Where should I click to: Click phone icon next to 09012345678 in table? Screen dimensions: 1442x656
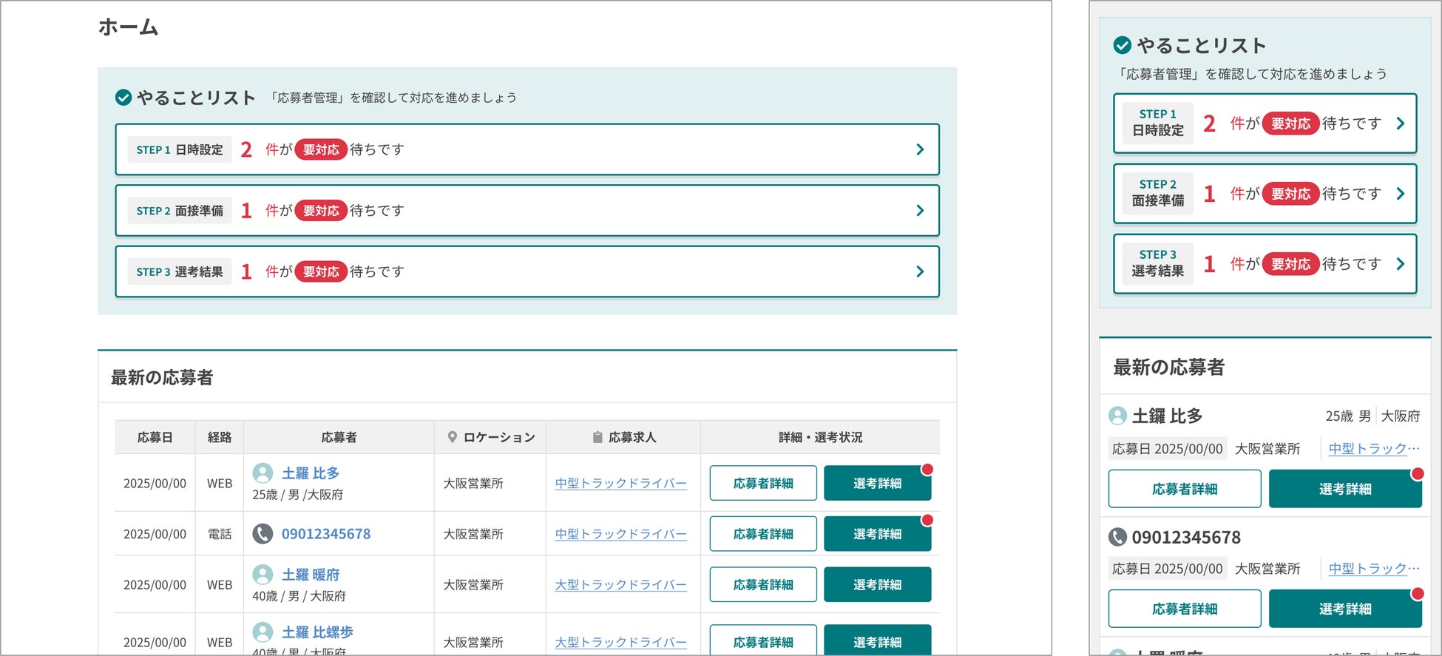click(x=263, y=534)
